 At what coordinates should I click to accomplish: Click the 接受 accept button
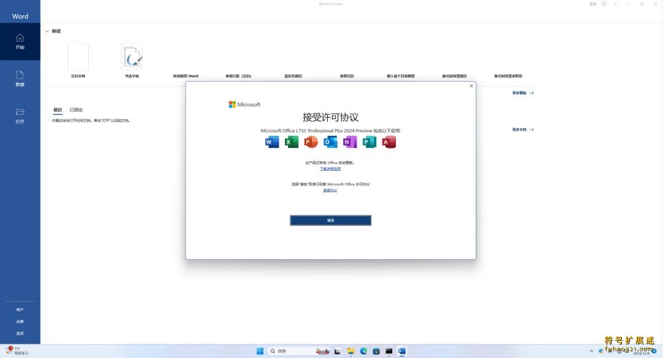330,220
